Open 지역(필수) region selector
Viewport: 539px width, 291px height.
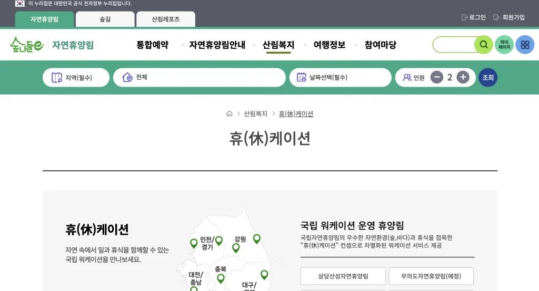click(x=76, y=77)
